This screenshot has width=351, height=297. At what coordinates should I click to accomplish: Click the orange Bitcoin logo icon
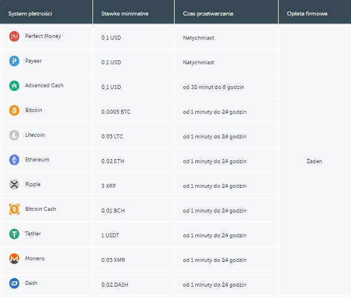(14, 111)
